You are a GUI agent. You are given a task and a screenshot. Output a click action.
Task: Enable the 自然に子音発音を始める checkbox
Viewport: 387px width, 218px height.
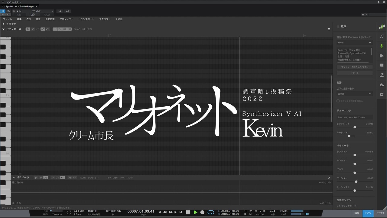point(338,101)
